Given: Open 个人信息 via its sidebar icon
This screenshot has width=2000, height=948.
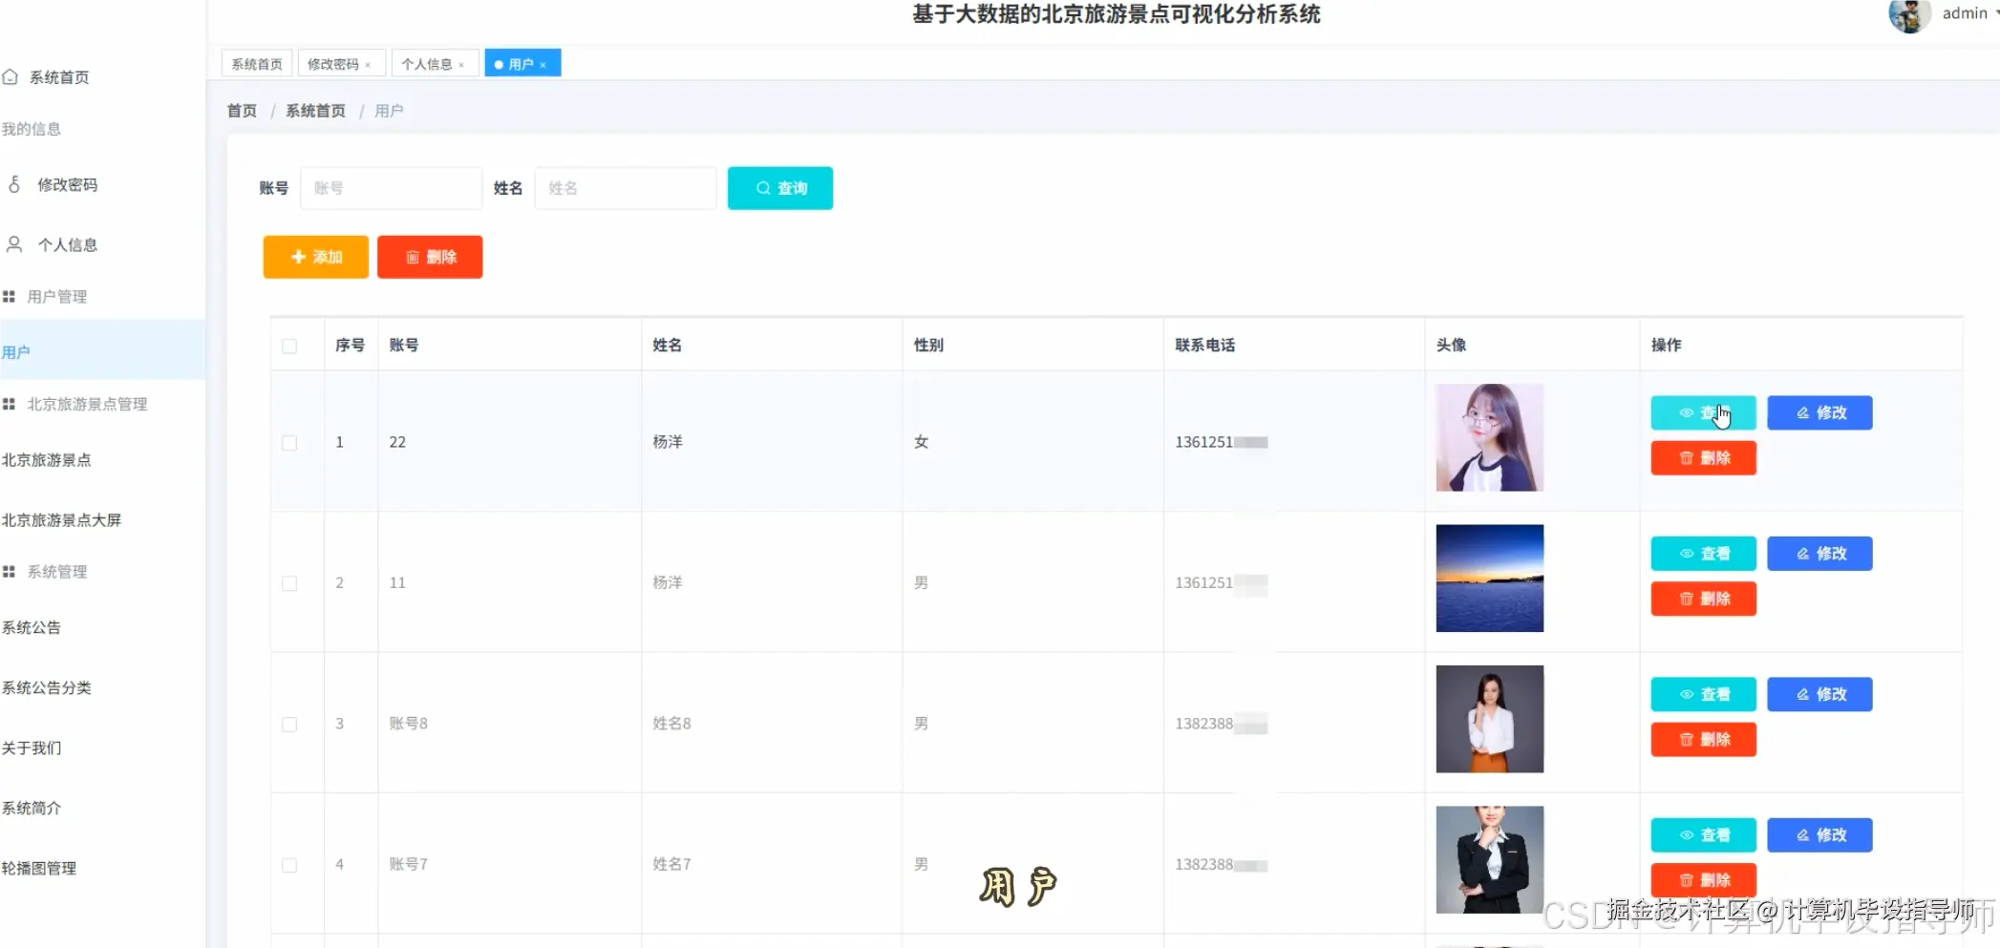Looking at the screenshot, I should [x=12, y=244].
